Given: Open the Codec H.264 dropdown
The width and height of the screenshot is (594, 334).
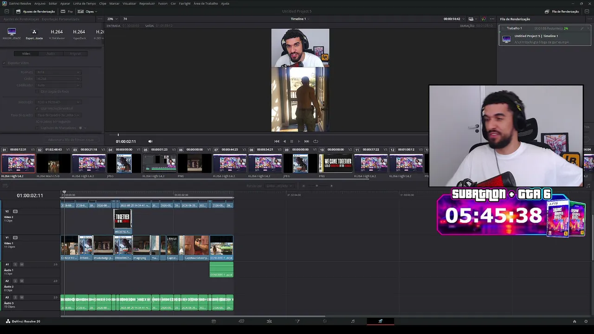Looking at the screenshot, I should pyautogui.click(x=58, y=79).
